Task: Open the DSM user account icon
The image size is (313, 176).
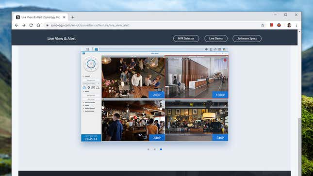Action: tap(211, 49)
